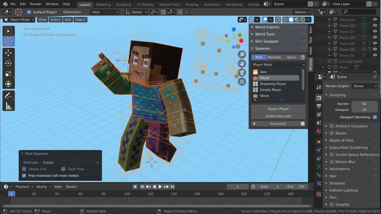Open the Render menu
Image resolution: width=381 pixels, height=214 pixels.
(x=36, y=4)
